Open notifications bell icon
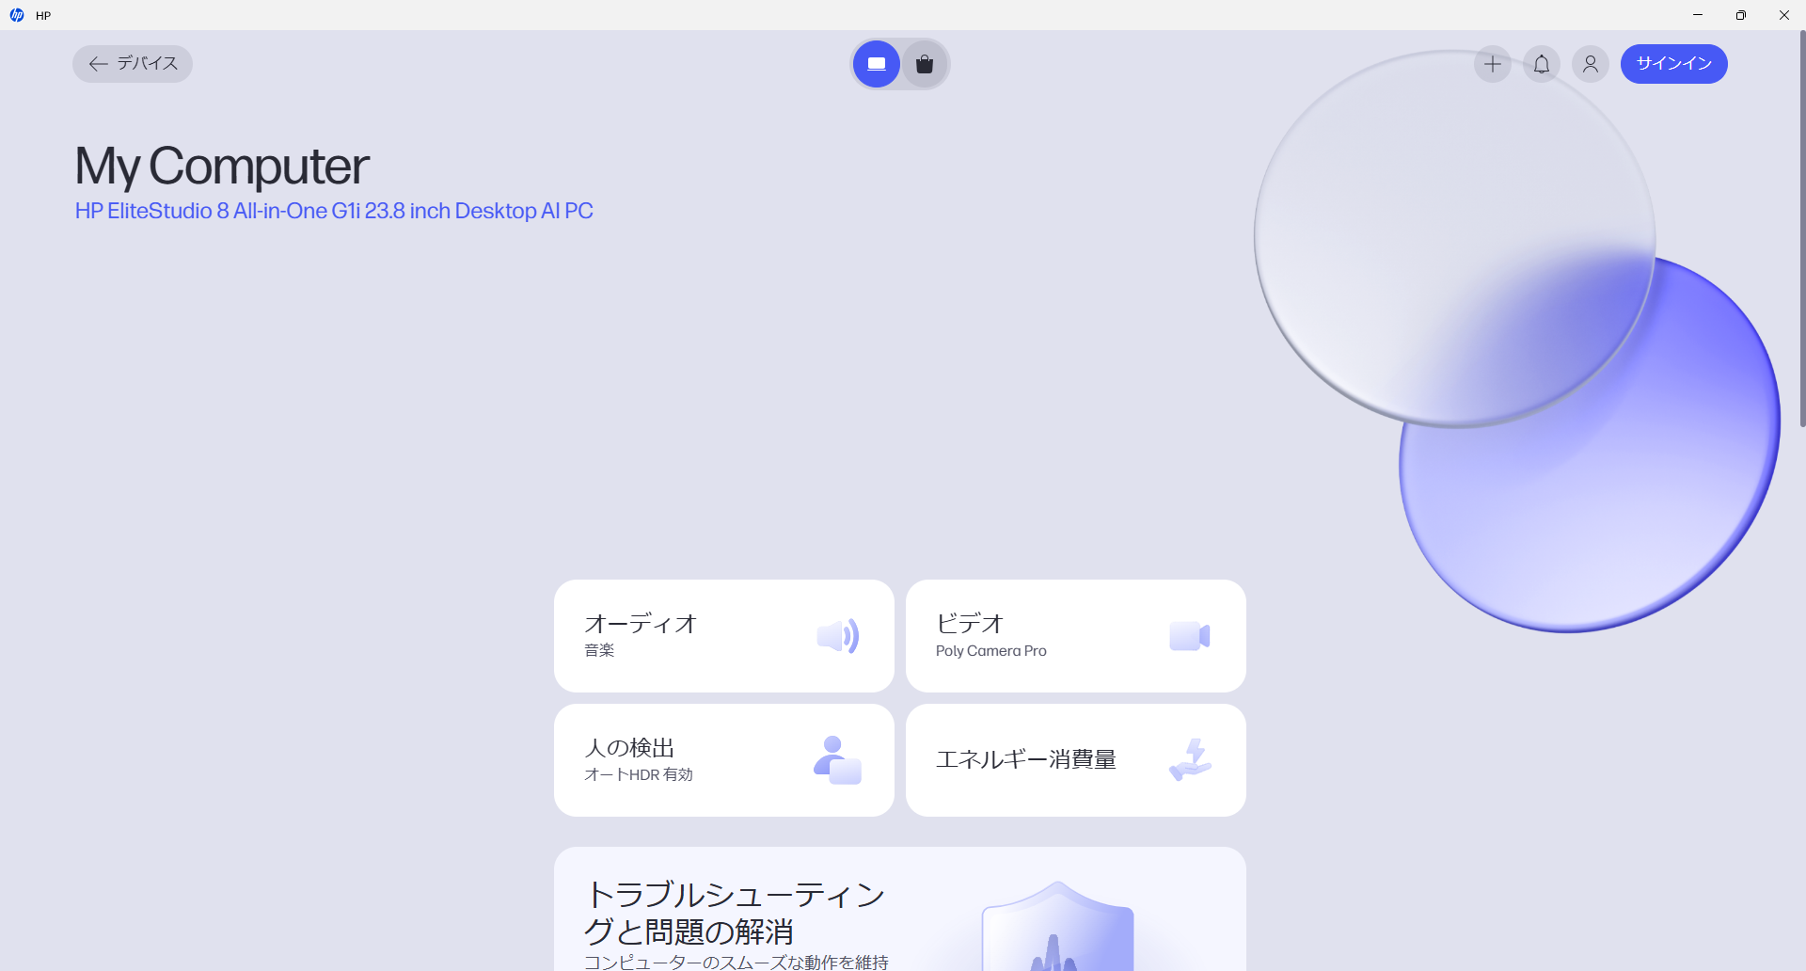The image size is (1806, 971). pyautogui.click(x=1541, y=64)
